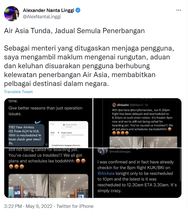
Task: Open the bottom-left airport photos image
Action: 48,173
